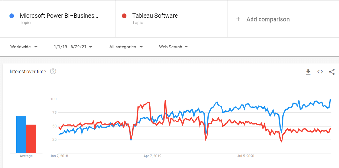339x168 pixels.
Task: Click the red average bar
Action: pyautogui.click(x=31, y=139)
